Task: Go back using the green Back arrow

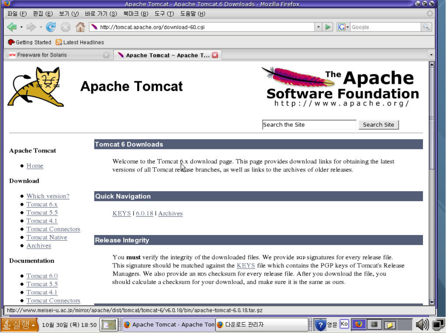Action: [12, 27]
